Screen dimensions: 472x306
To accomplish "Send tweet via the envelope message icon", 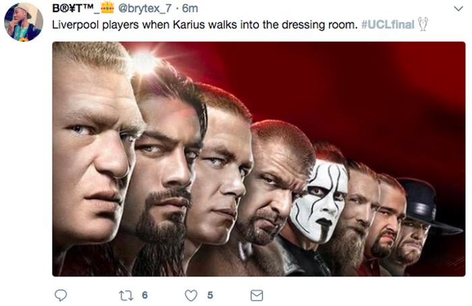I will [256, 295].
